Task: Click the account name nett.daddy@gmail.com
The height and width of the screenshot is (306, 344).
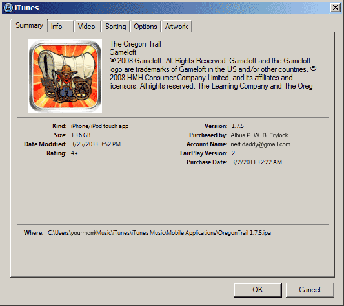Action: pos(260,144)
